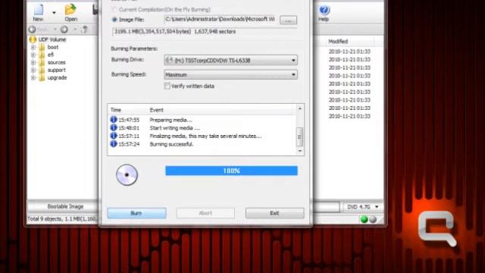Click the Modified column header
Image resolution: width=485 pixels, height=273 pixels.
tap(338, 41)
